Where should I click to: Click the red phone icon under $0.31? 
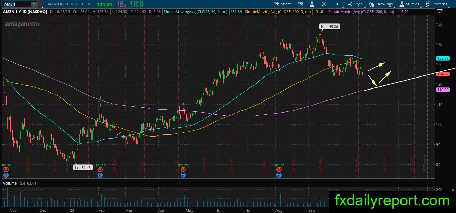point(183,170)
